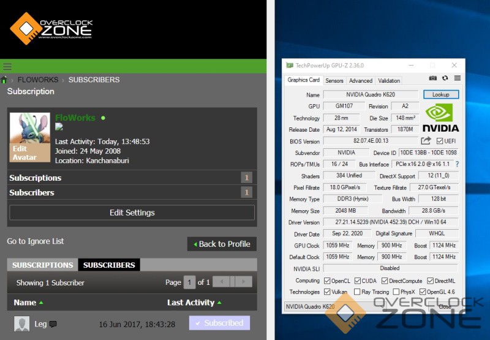Toggle the OpenCL checkbox

tap(327, 281)
